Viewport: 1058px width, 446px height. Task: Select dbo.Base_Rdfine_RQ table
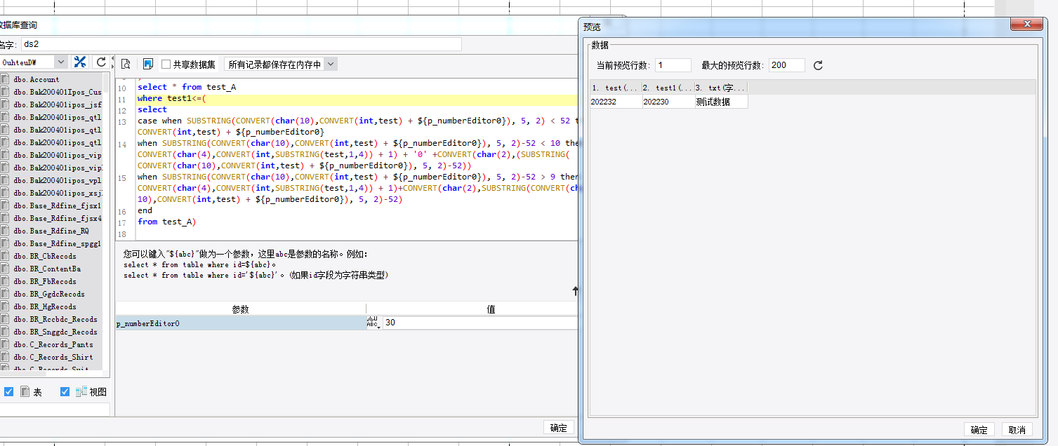(x=51, y=231)
